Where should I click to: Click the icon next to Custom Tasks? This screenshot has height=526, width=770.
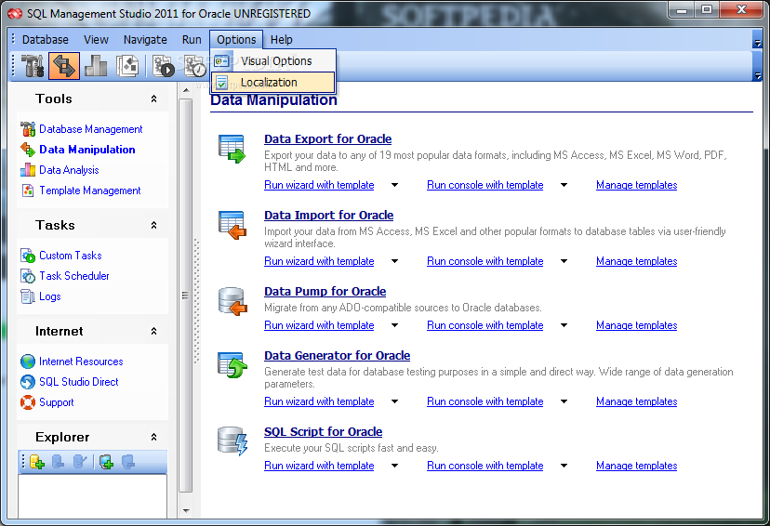pyautogui.click(x=28, y=256)
